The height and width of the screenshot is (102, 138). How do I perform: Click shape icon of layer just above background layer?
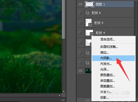click(87, 63)
